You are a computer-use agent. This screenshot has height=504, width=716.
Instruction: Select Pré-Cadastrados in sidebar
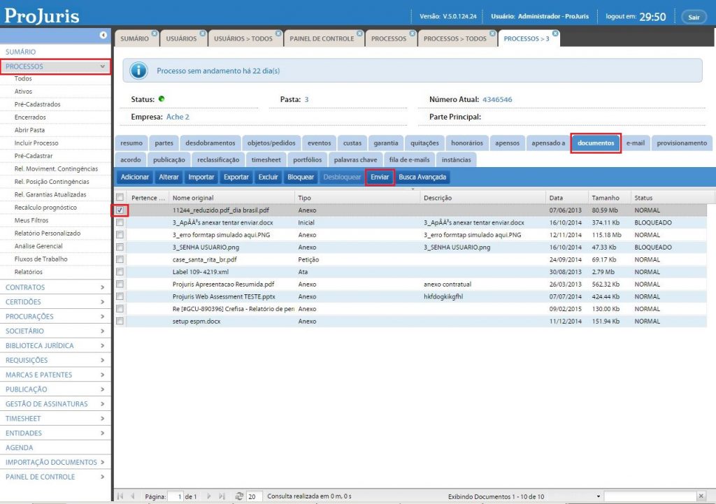[x=38, y=104]
